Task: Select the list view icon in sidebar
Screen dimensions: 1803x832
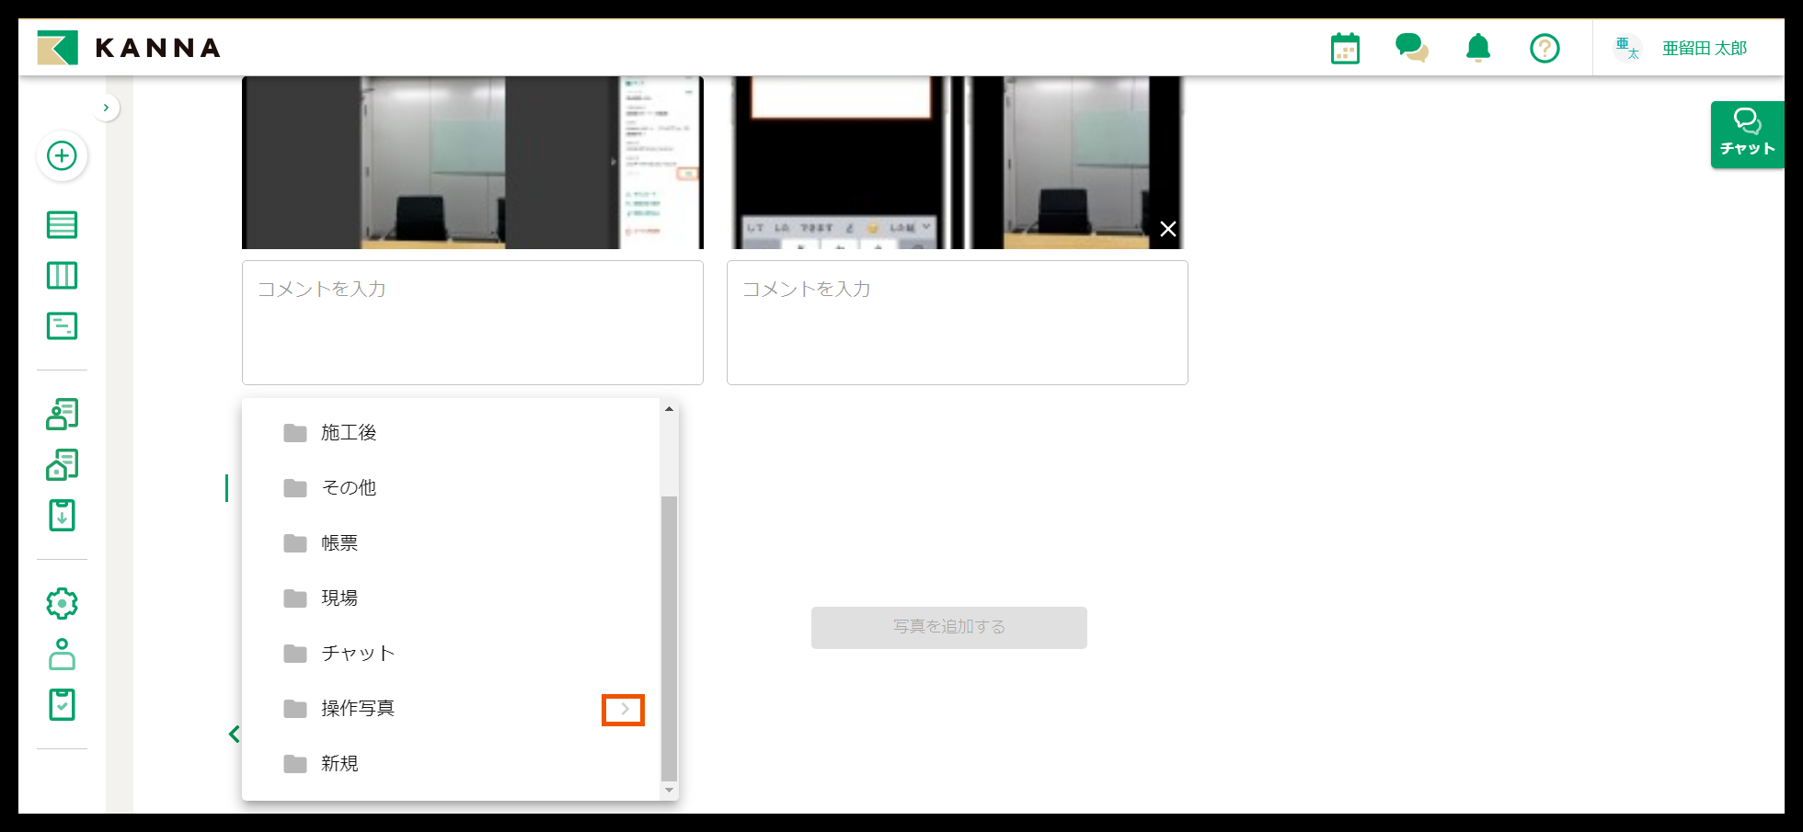Action: click(62, 224)
